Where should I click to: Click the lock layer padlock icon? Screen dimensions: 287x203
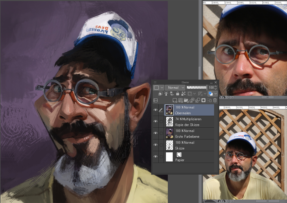point(178,94)
